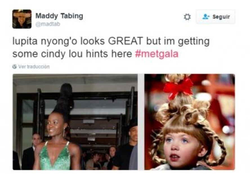Click the tweet text about cindy lou

[x=111, y=47]
